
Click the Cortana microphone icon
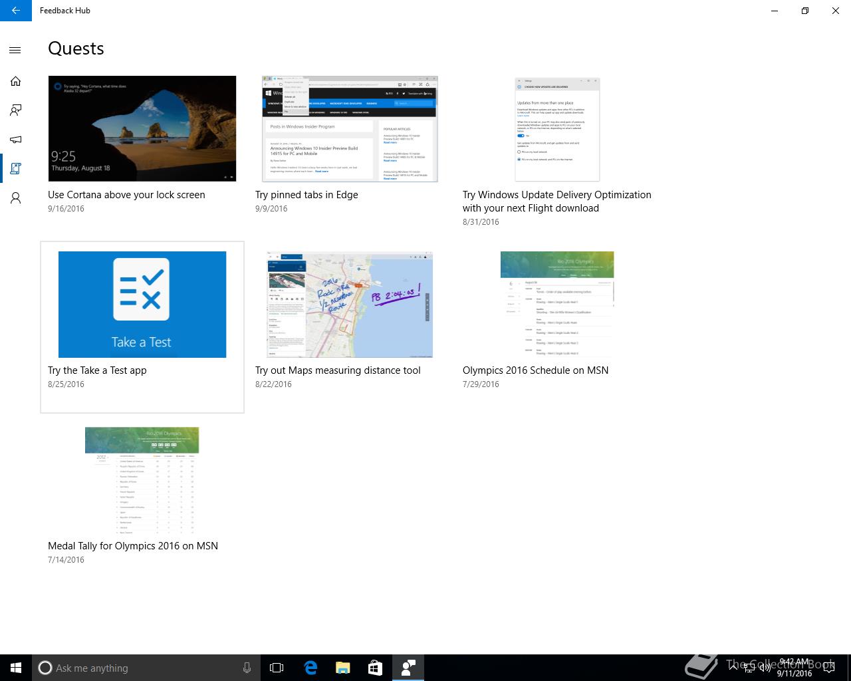247,668
